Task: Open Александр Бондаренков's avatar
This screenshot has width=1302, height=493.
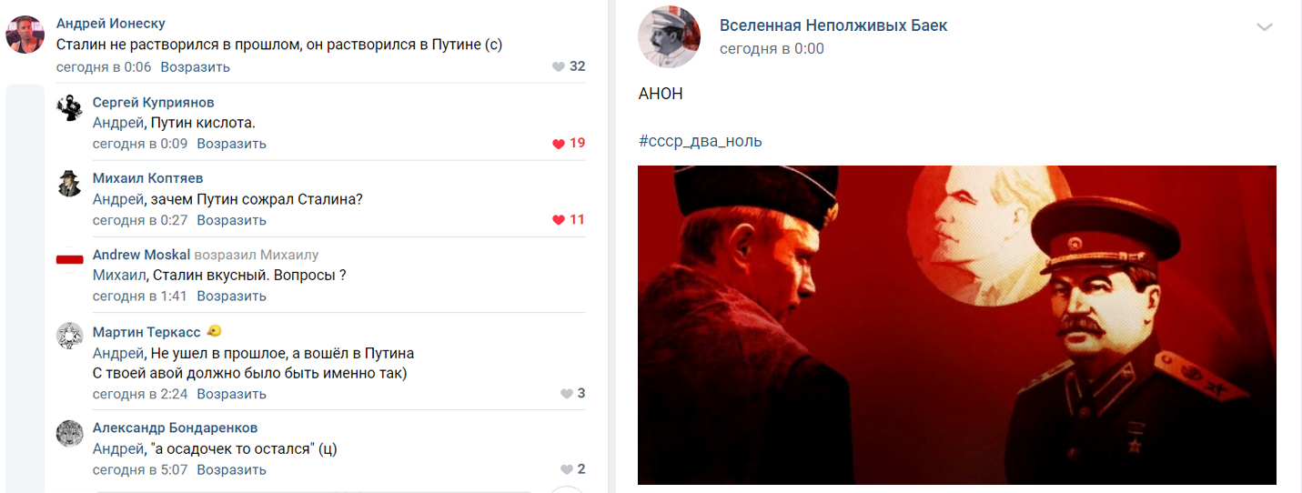Action: point(70,433)
